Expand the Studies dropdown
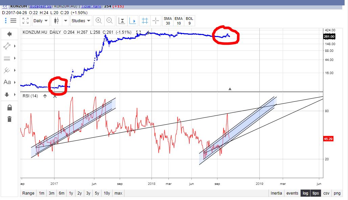The width and height of the screenshot is (348, 200). (x=81, y=21)
